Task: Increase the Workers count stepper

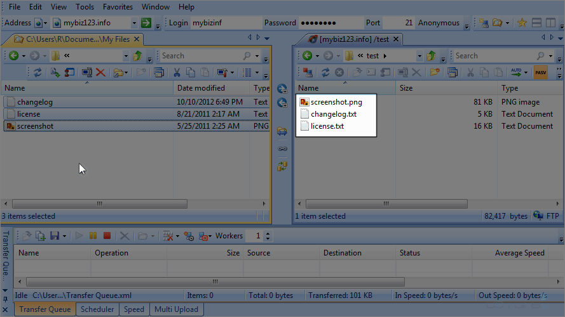Action: pos(268,233)
